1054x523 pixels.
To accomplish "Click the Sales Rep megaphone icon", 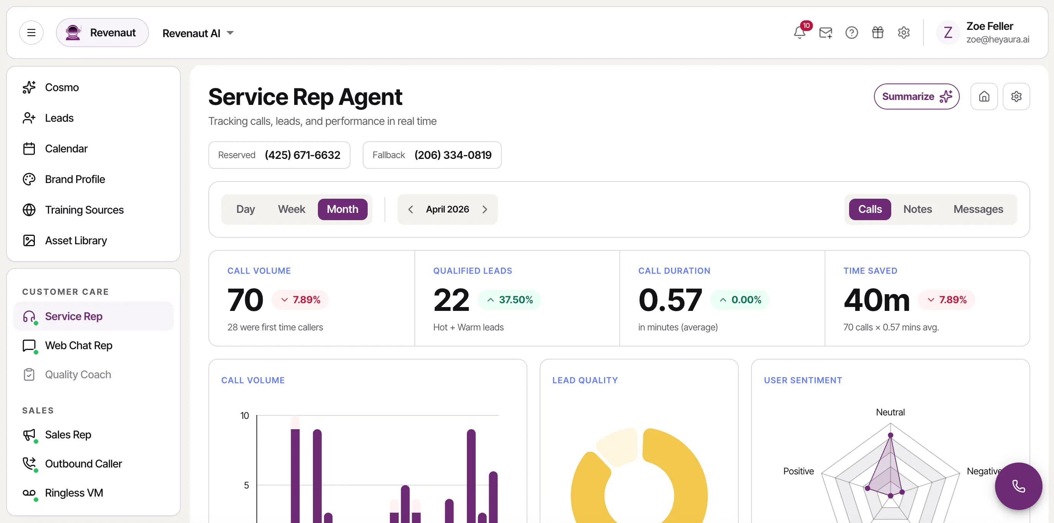I will point(29,434).
